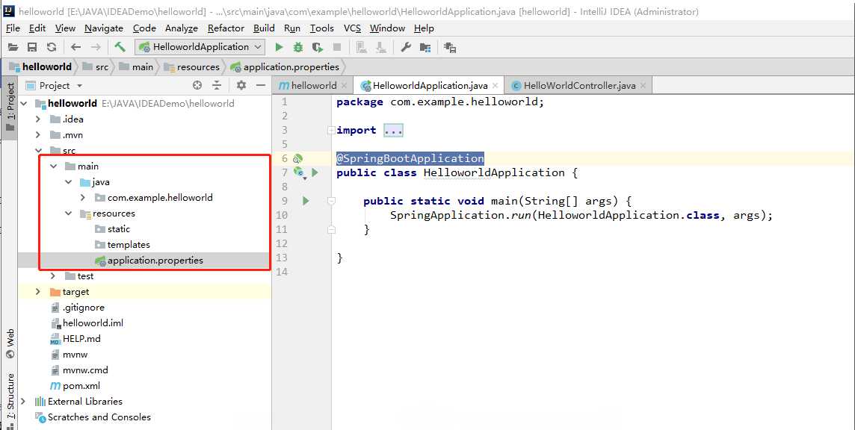Screen dimensions: 855x430
Task: Select application.properties in the project tree
Action: tap(148, 261)
